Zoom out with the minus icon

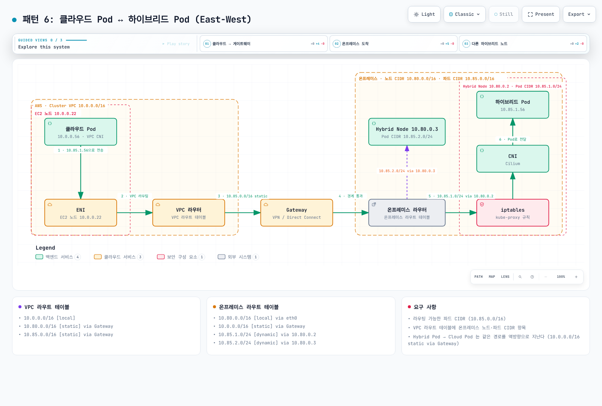click(x=546, y=277)
